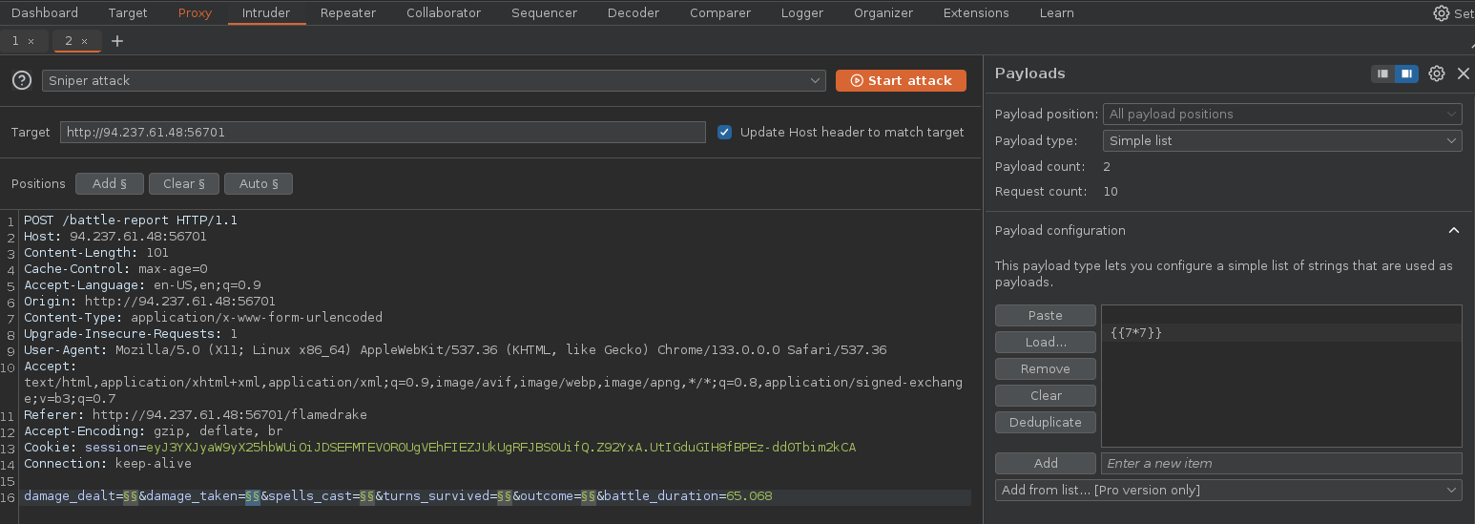
Task: Switch to the Sequencer tab
Action: pos(544,13)
